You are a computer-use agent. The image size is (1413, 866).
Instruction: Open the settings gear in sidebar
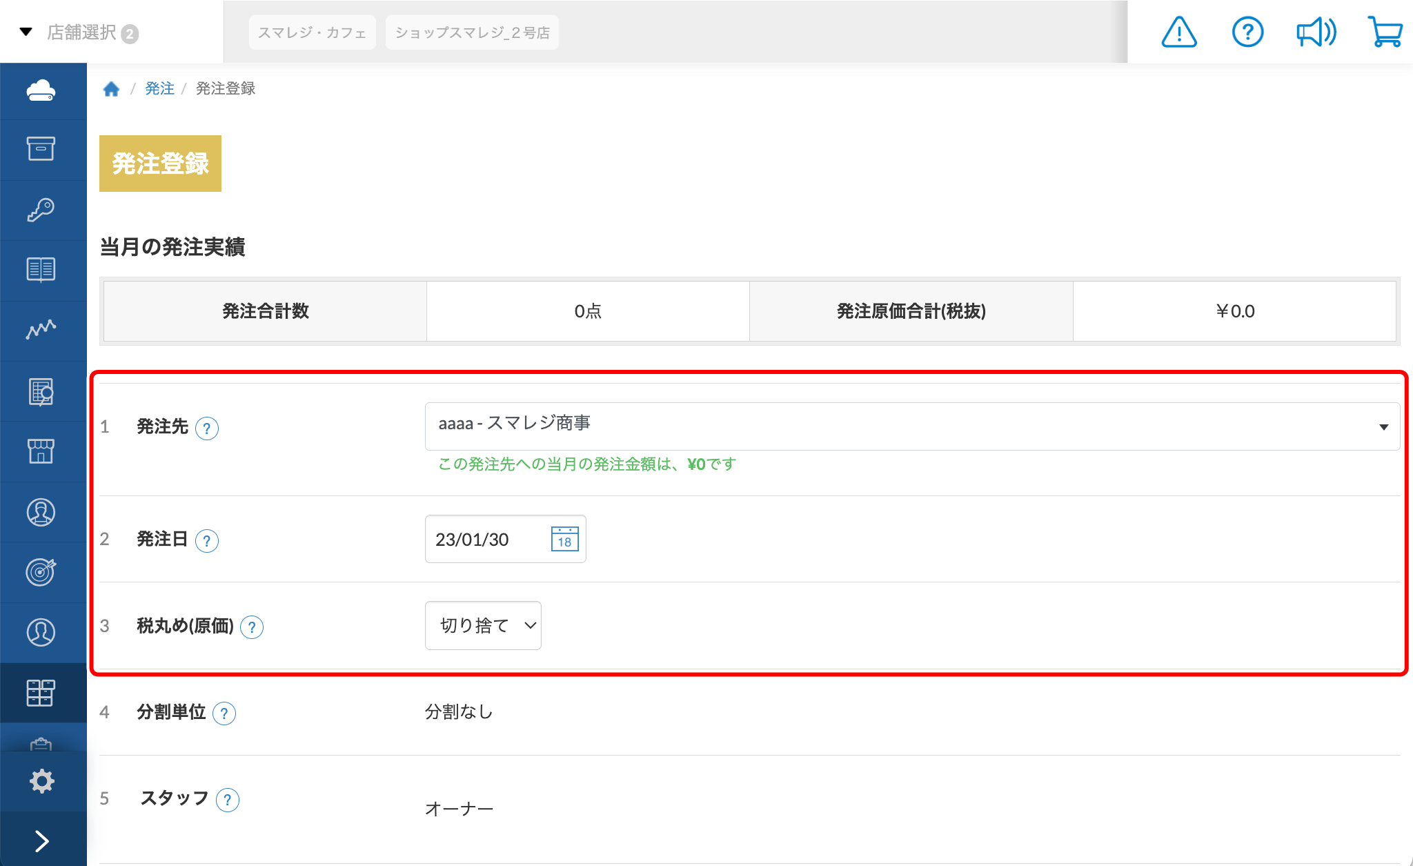[42, 781]
